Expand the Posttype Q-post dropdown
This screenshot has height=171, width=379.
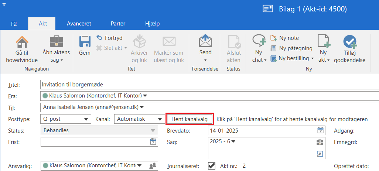click(86, 119)
